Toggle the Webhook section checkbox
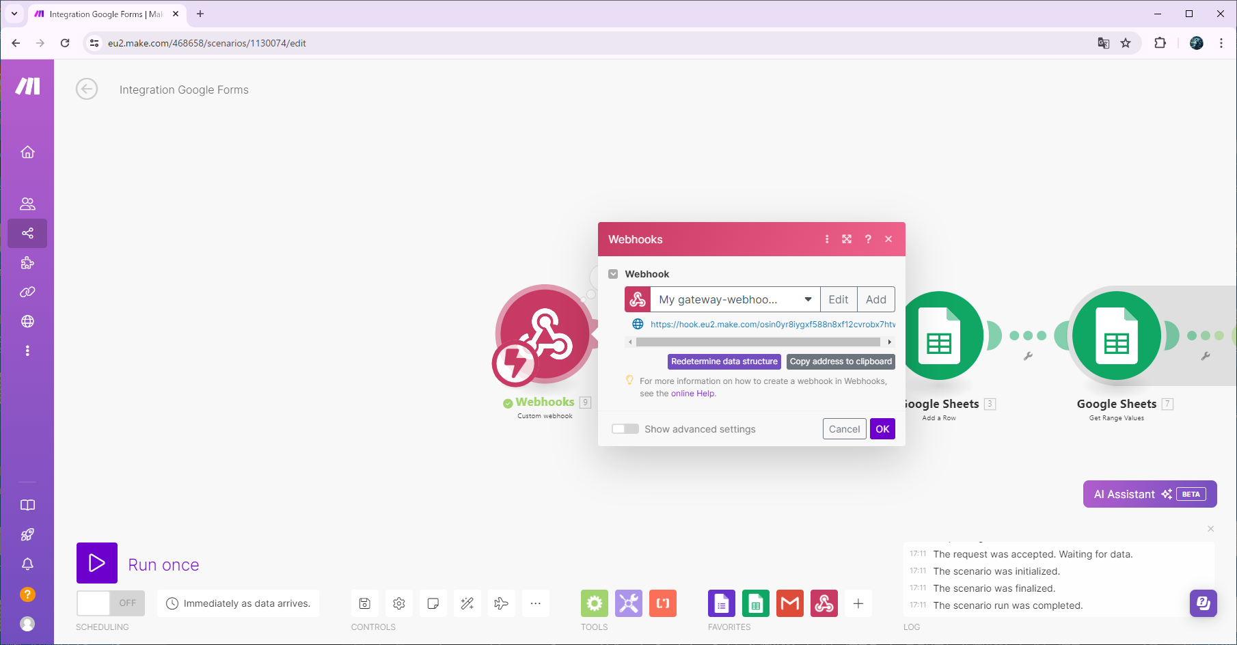Image resolution: width=1237 pixels, height=645 pixels. (x=613, y=274)
